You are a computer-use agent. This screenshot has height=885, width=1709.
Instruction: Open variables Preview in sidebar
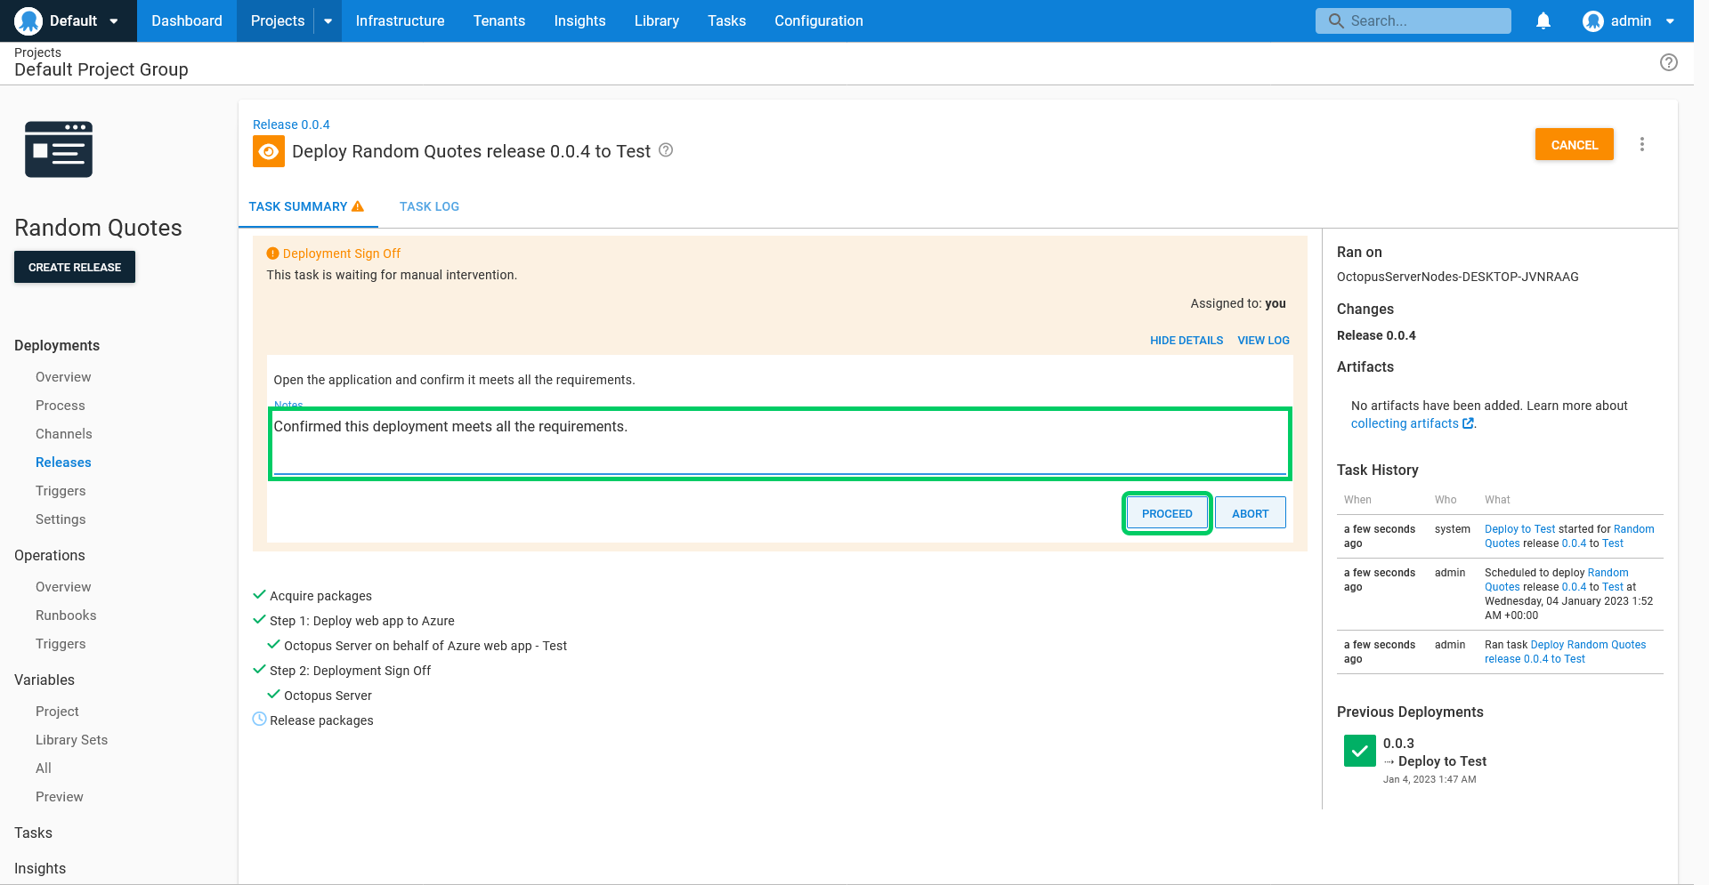(60, 797)
